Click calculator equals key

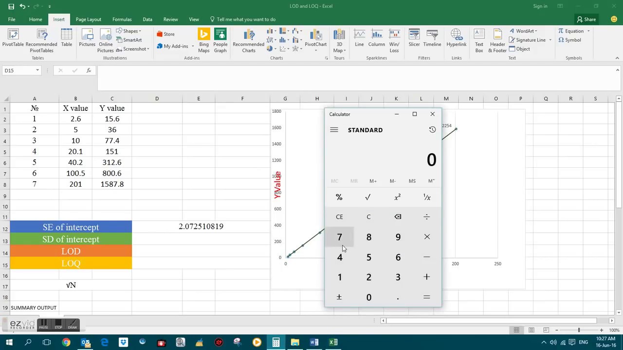tap(427, 297)
